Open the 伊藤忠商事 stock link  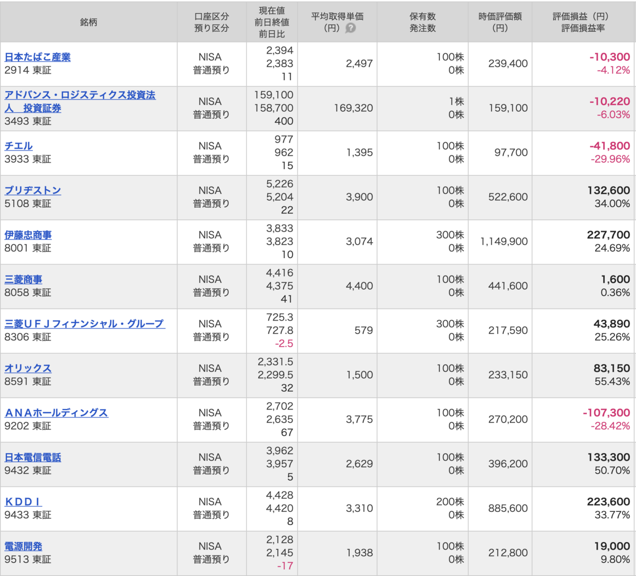point(28,235)
